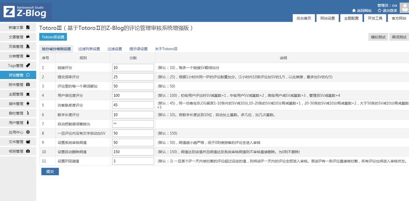This screenshot has width=409, height=201.
Task: Select 提示语设置 tab
Action: (x=138, y=49)
